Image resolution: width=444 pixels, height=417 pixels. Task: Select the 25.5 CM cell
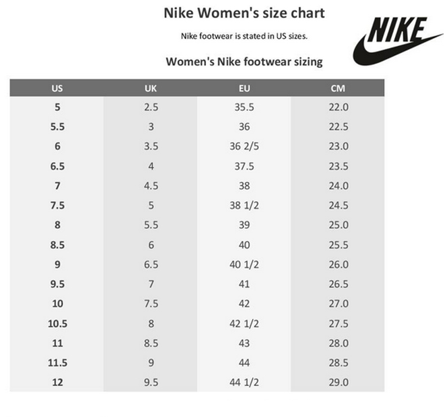(339, 245)
